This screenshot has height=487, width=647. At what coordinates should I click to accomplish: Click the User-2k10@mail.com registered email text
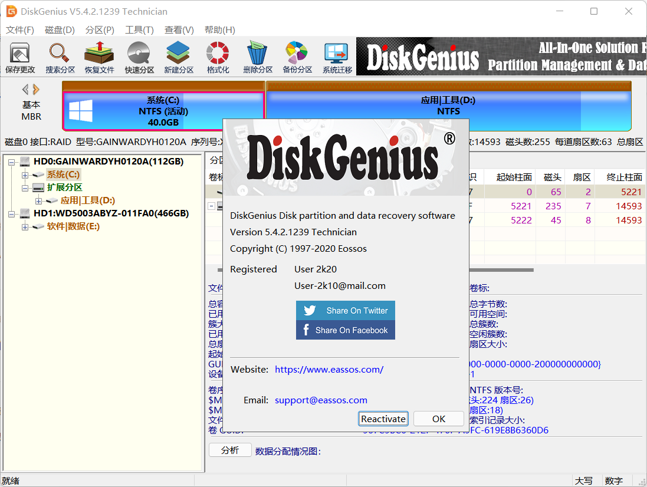[340, 286]
